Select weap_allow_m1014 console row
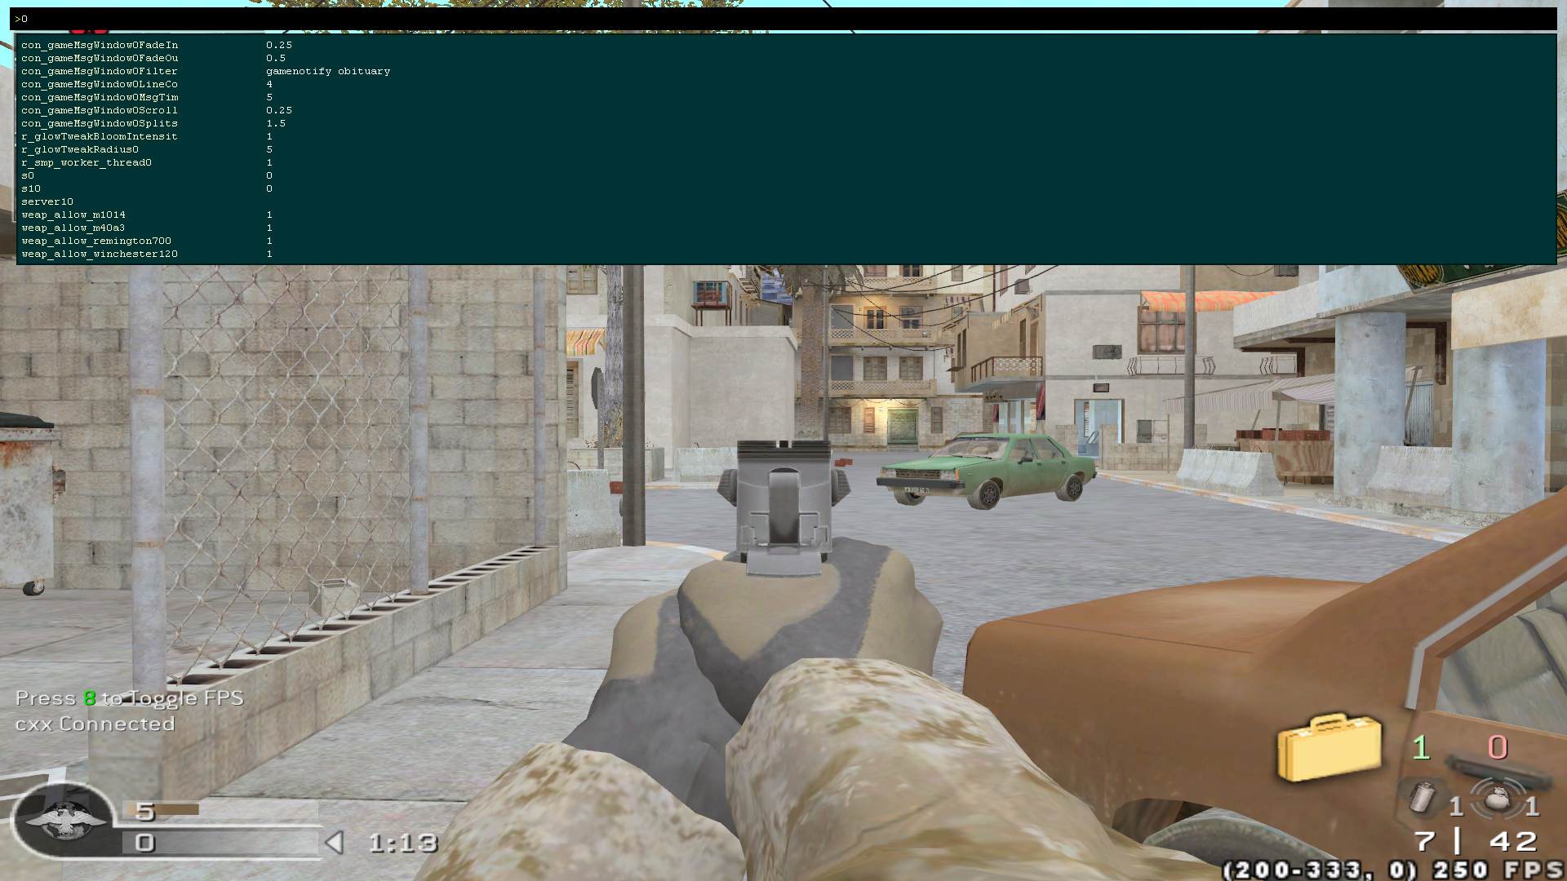This screenshot has width=1567, height=881. [147, 215]
